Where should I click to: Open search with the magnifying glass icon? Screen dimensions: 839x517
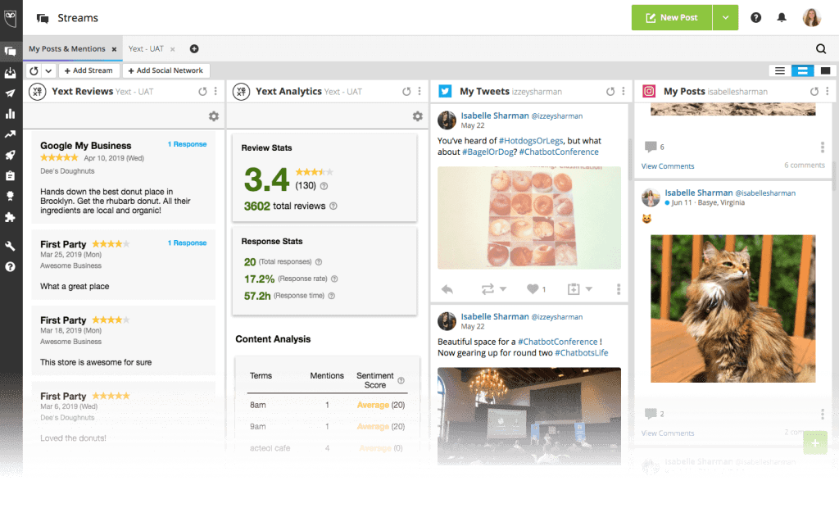[821, 49]
